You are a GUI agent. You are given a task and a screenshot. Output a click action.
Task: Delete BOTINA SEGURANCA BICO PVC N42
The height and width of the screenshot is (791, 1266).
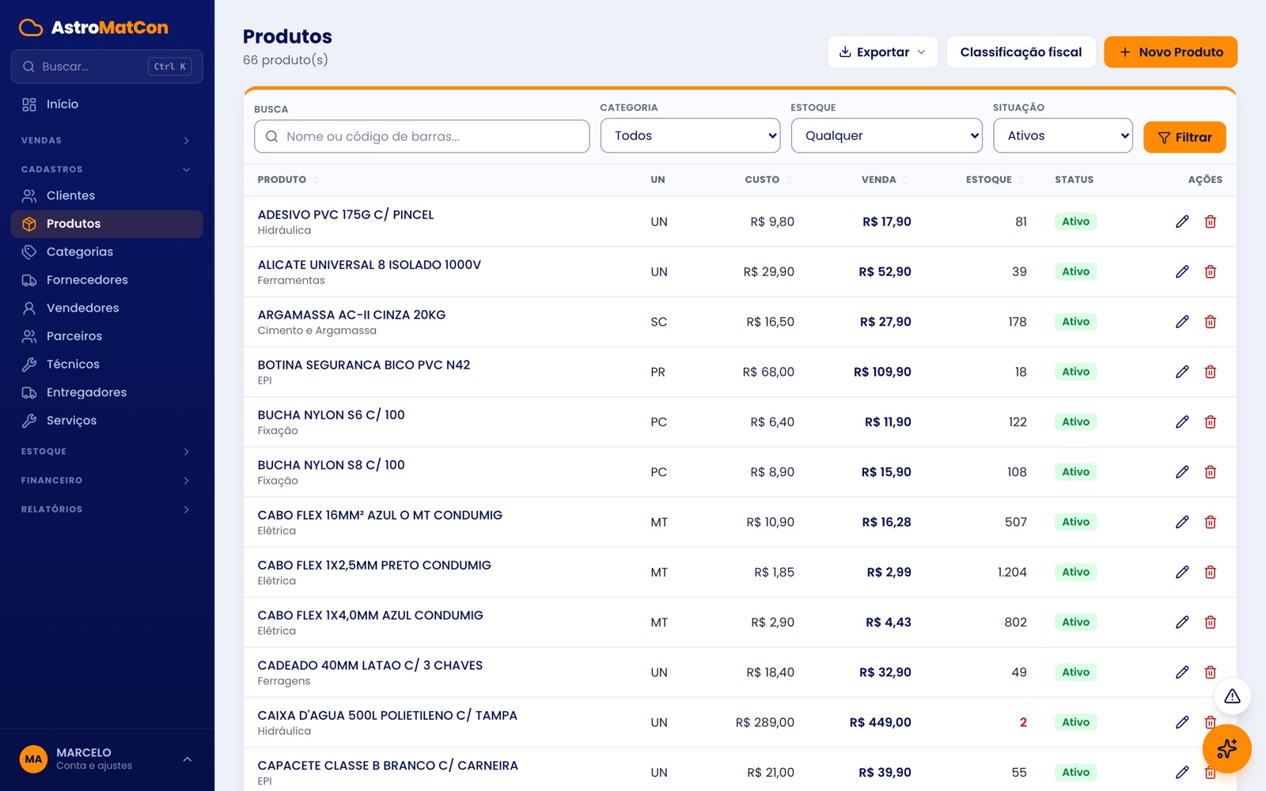[1210, 372]
